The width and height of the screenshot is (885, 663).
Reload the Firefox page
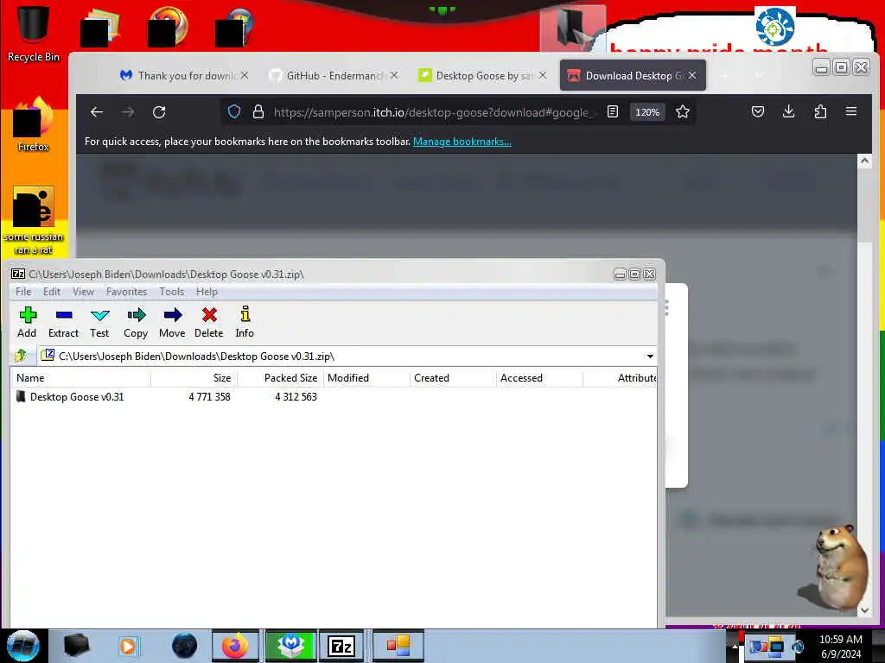coord(159,112)
